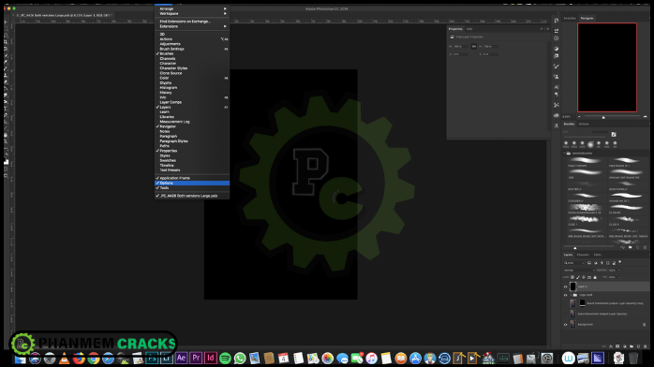Select Actions in the Window menu
Image resolution: width=654 pixels, height=367 pixels.
click(x=192, y=39)
